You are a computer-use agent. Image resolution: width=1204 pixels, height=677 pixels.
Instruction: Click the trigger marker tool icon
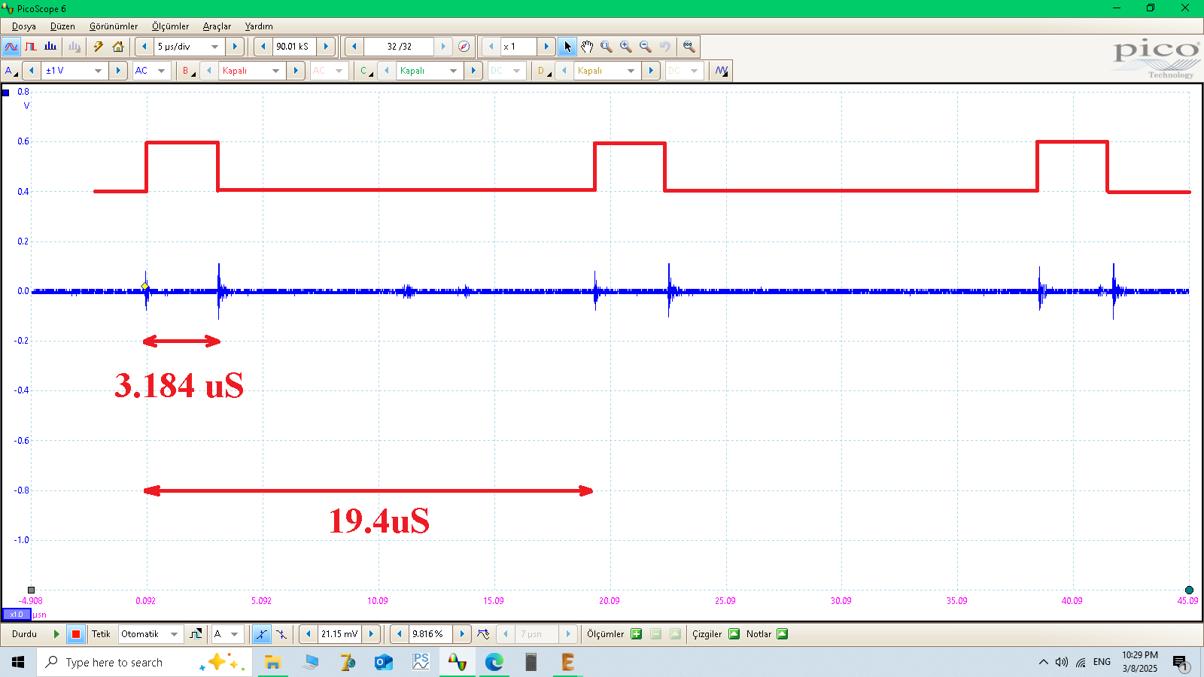(x=483, y=634)
